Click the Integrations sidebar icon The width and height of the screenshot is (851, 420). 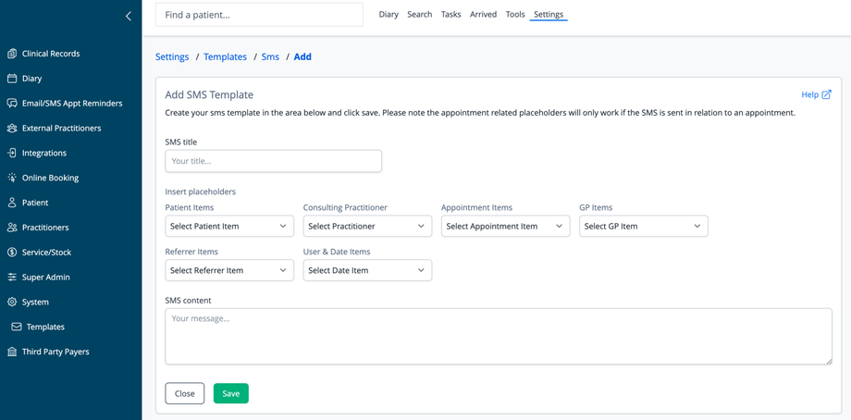pos(12,153)
